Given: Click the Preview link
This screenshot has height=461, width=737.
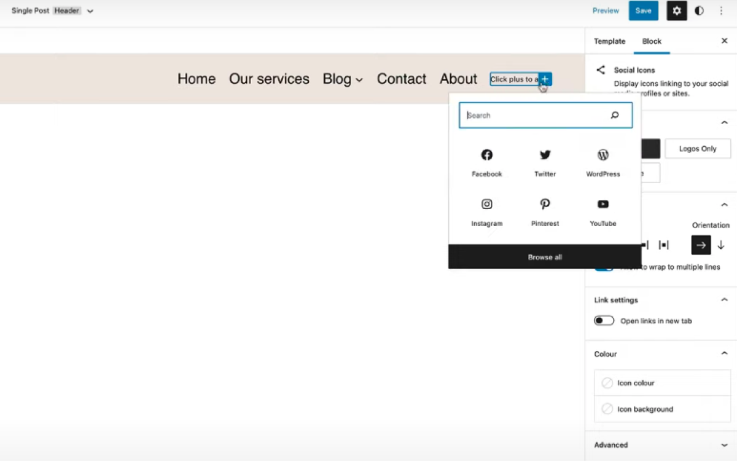Looking at the screenshot, I should tap(606, 10).
